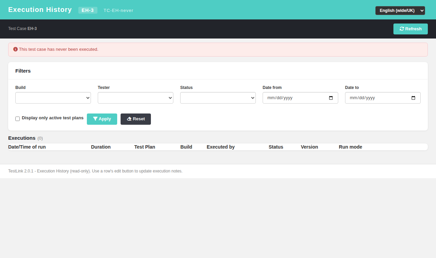
Task: Click the Executions count heading
Action: click(x=26, y=138)
